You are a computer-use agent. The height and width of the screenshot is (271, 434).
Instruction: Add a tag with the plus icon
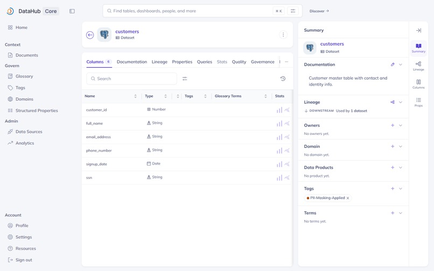click(x=393, y=188)
